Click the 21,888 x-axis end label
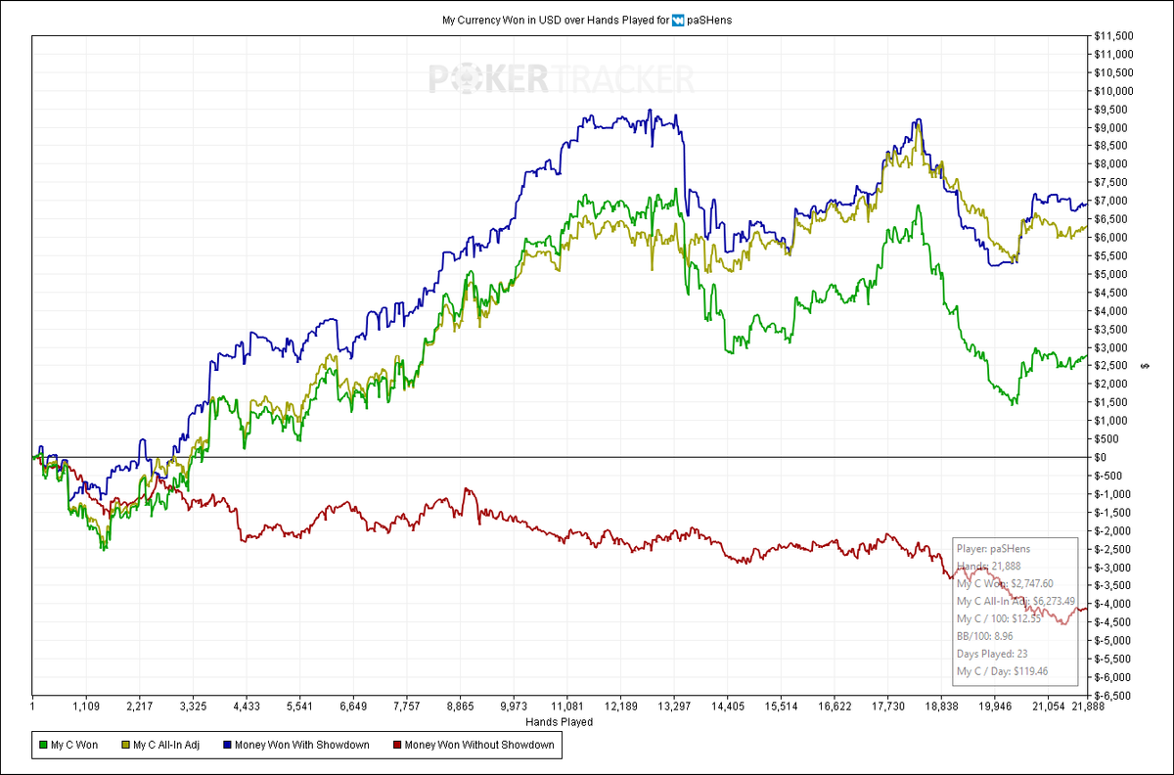This screenshot has width=1174, height=775. [x=1087, y=706]
